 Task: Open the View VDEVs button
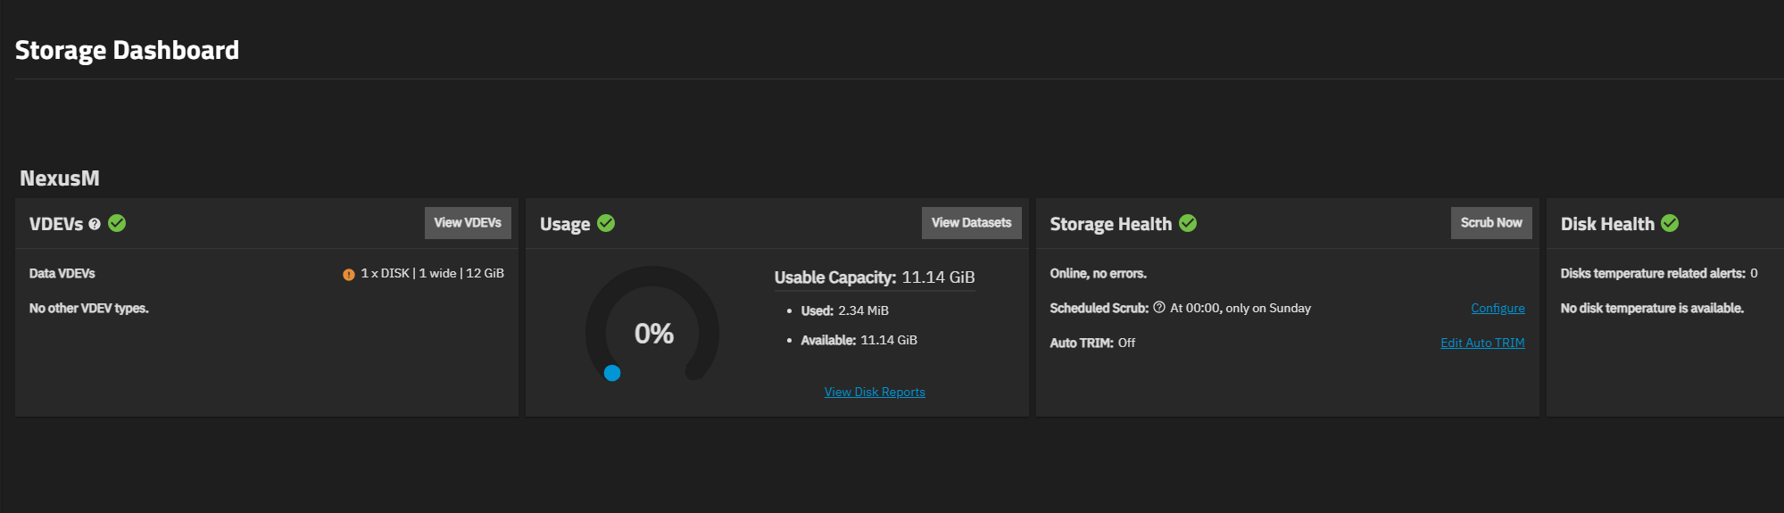tap(468, 223)
